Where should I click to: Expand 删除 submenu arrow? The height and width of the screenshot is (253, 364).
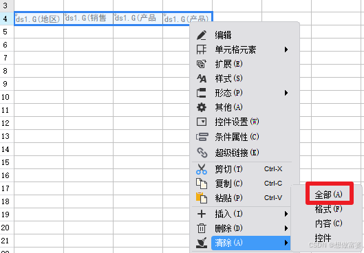coord(286,228)
